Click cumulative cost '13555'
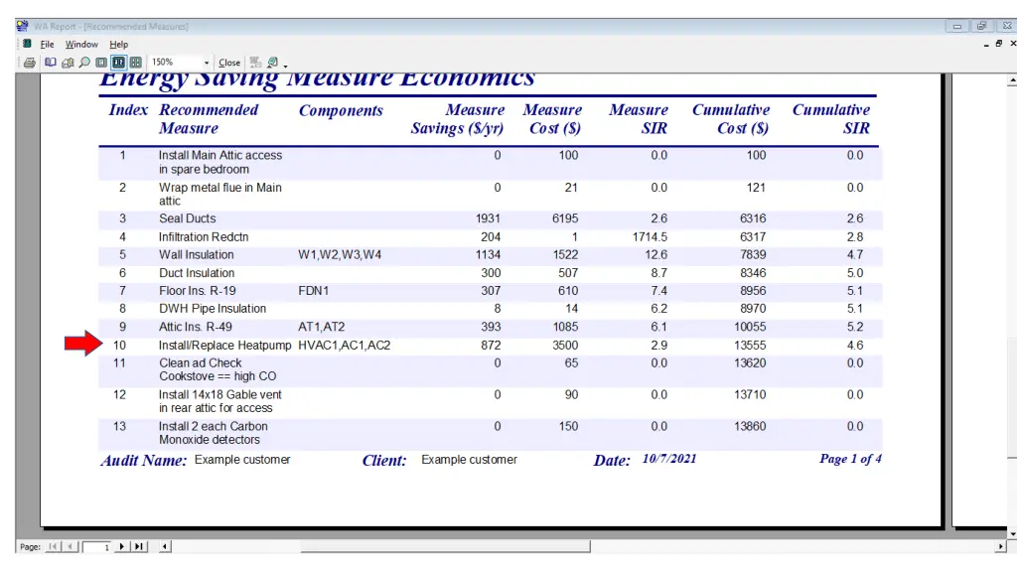 [750, 345]
